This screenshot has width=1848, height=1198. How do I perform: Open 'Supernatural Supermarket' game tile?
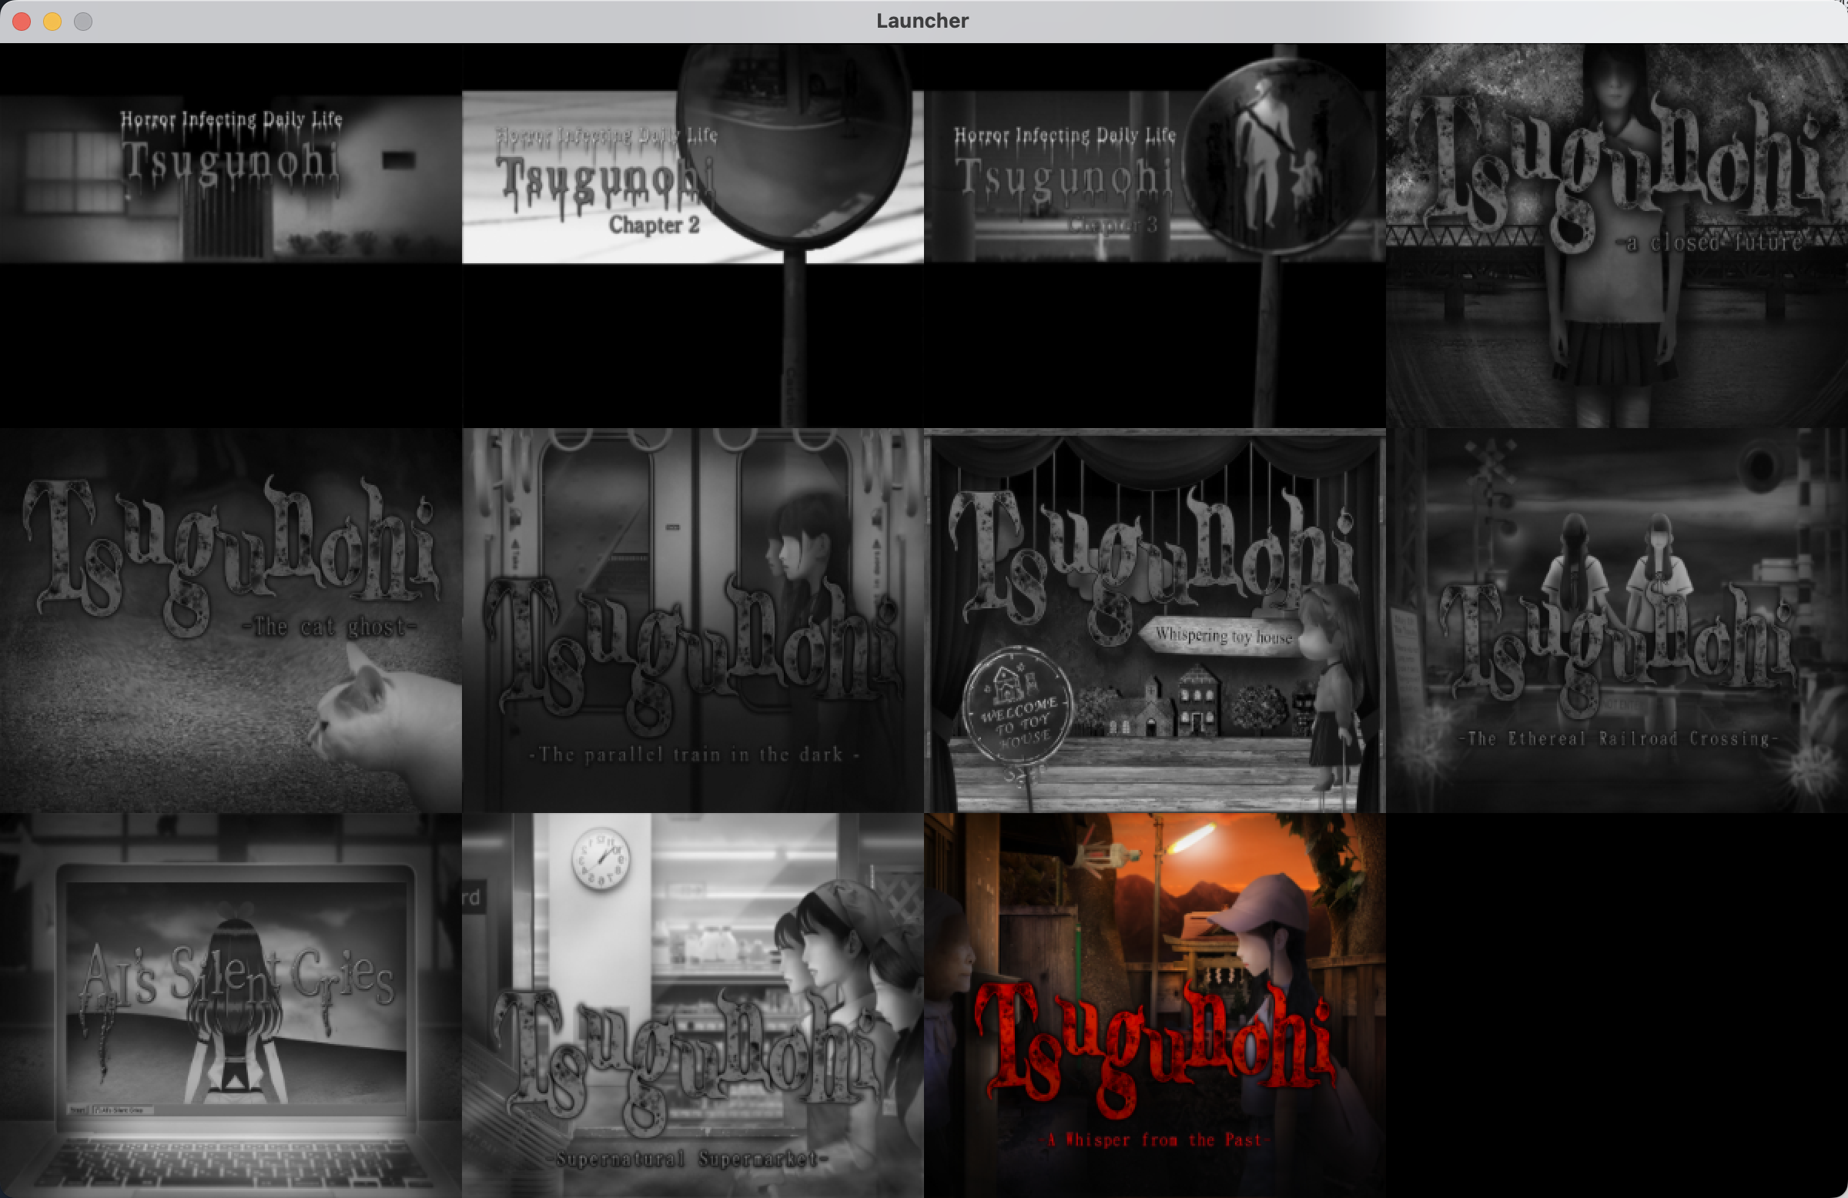click(x=692, y=1006)
